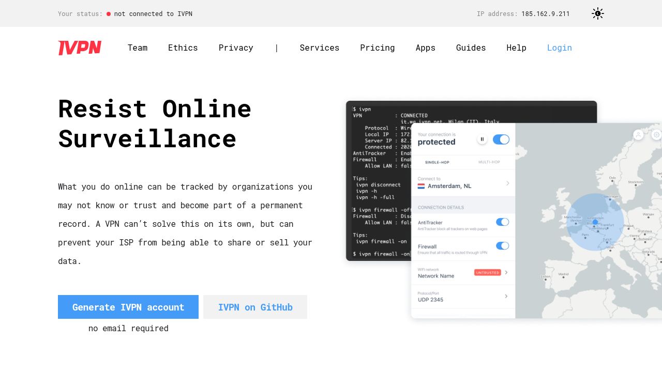Click the Login link

pyautogui.click(x=560, y=48)
